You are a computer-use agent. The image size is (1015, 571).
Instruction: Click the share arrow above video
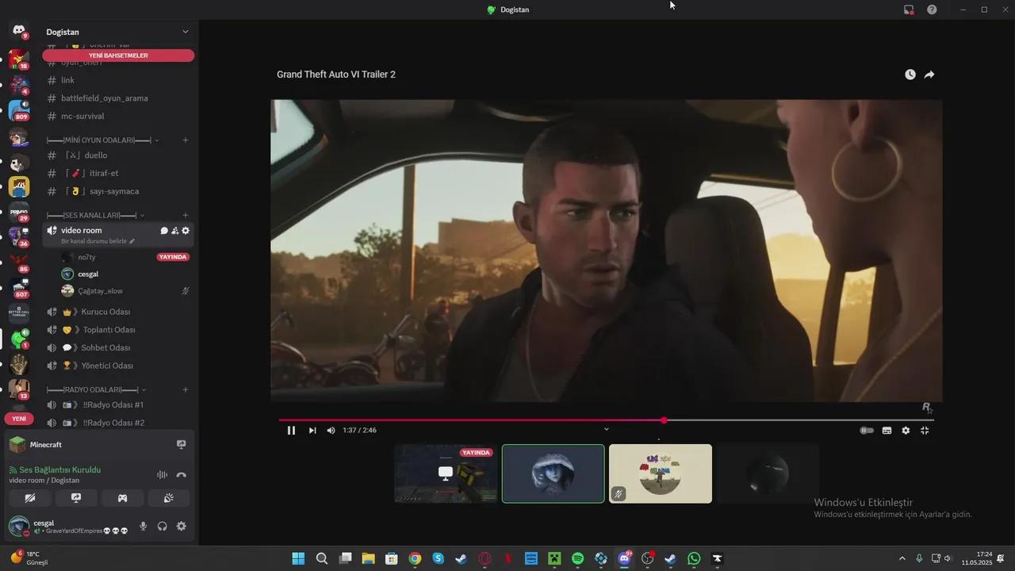[929, 75]
